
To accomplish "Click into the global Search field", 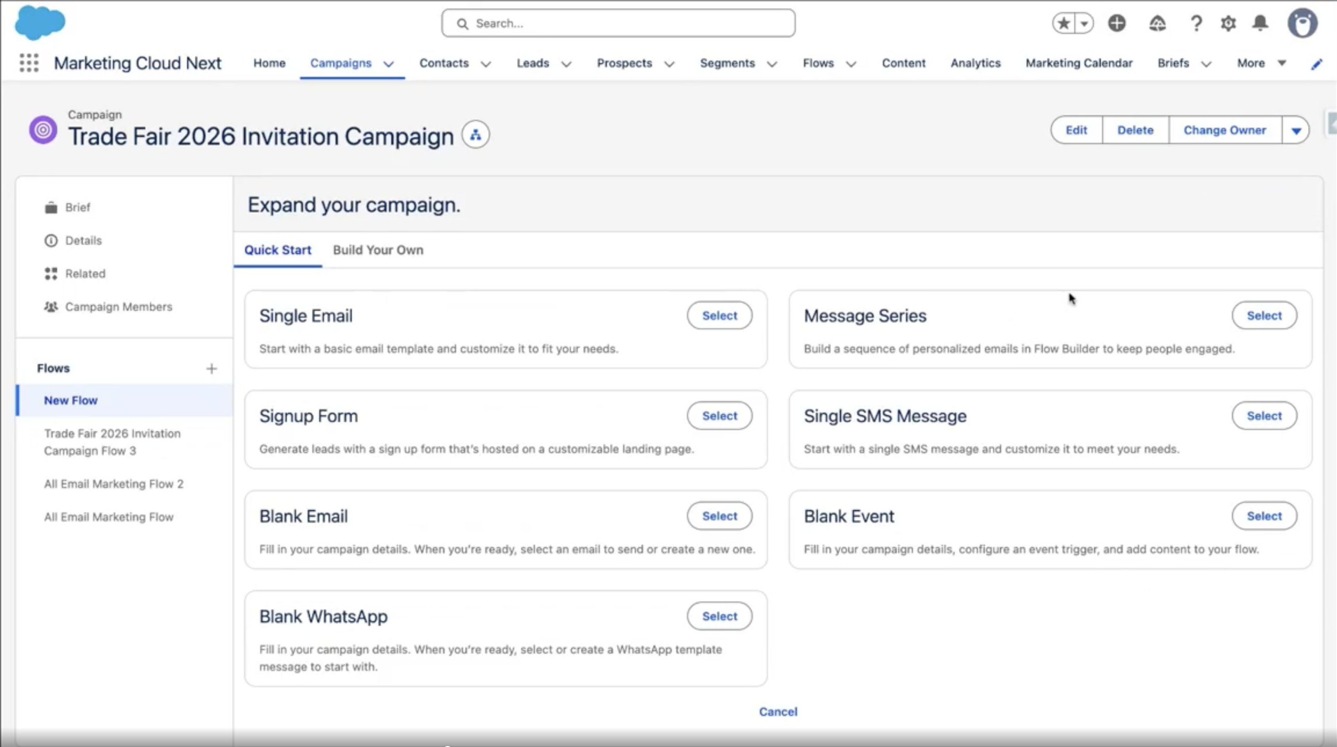I will (618, 23).
